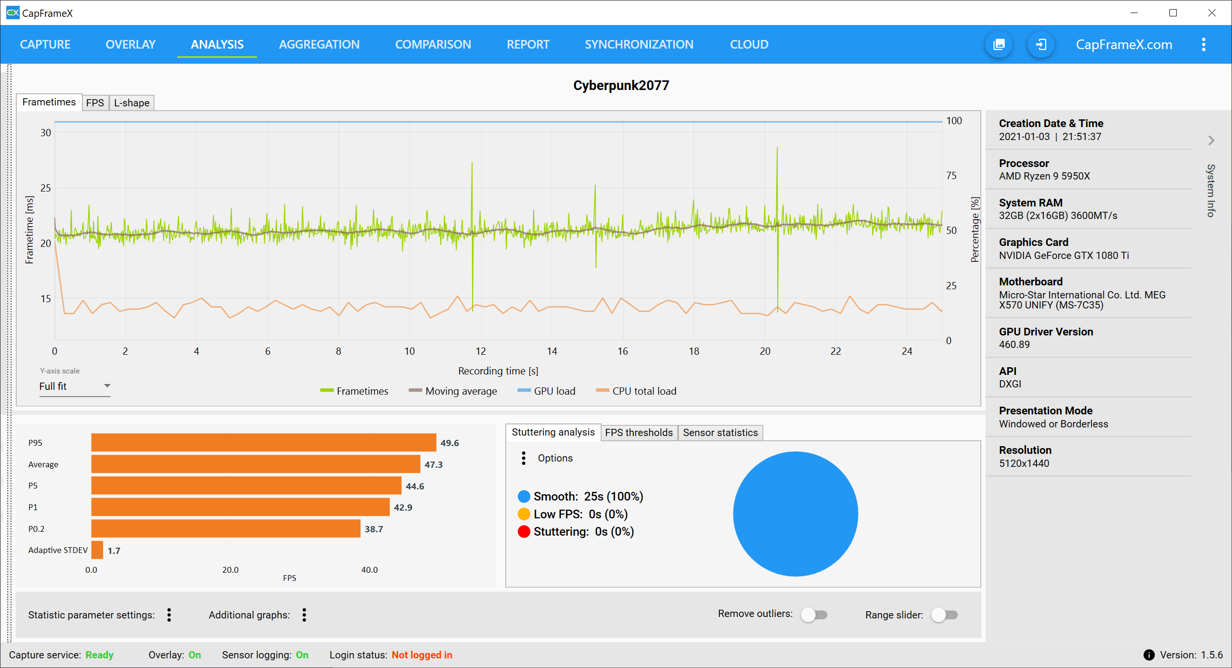Viewport: 1232px width, 668px height.
Task: Enable the Range slider switch
Action: pos(944,615)
